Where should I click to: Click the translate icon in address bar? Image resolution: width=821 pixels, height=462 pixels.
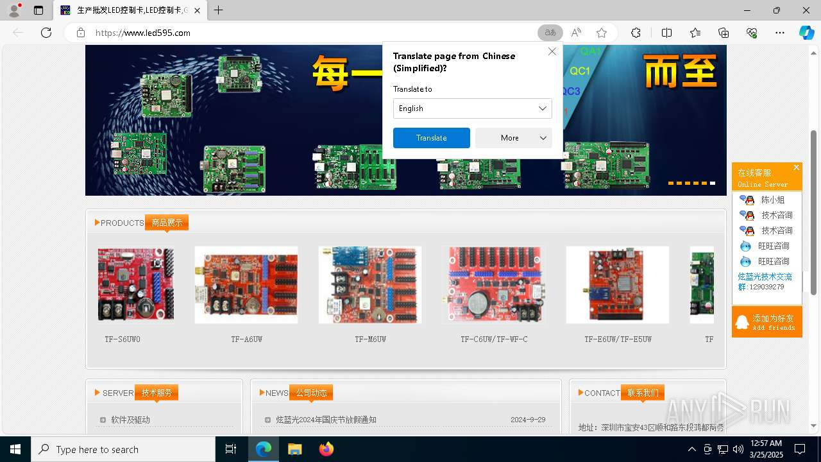click(550, 33)
